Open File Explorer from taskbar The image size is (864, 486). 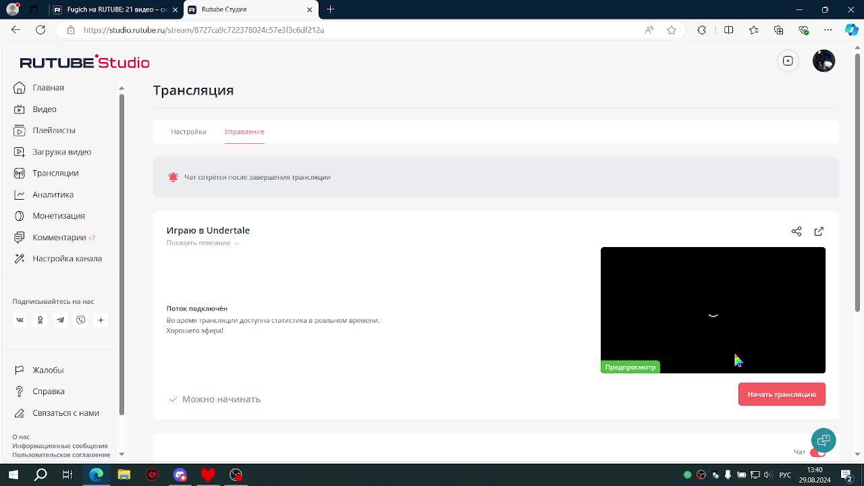point(124,475)
